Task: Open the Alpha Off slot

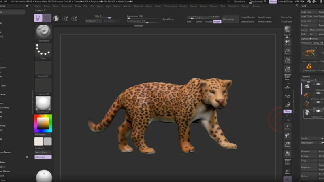Action: coord(43,68)
